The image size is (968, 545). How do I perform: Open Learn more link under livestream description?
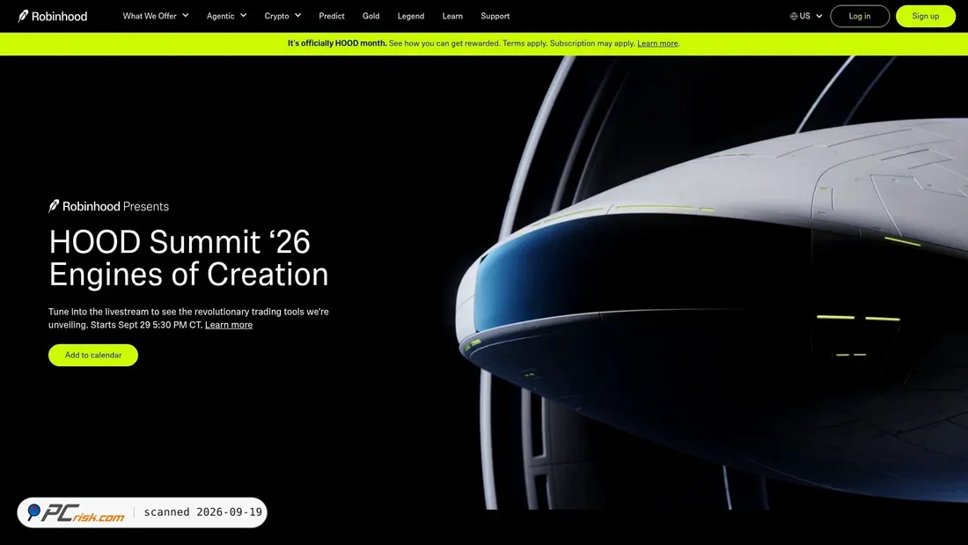pos(229,325)
